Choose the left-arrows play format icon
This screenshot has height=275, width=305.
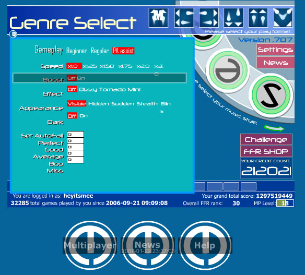(x=184, y=18)
